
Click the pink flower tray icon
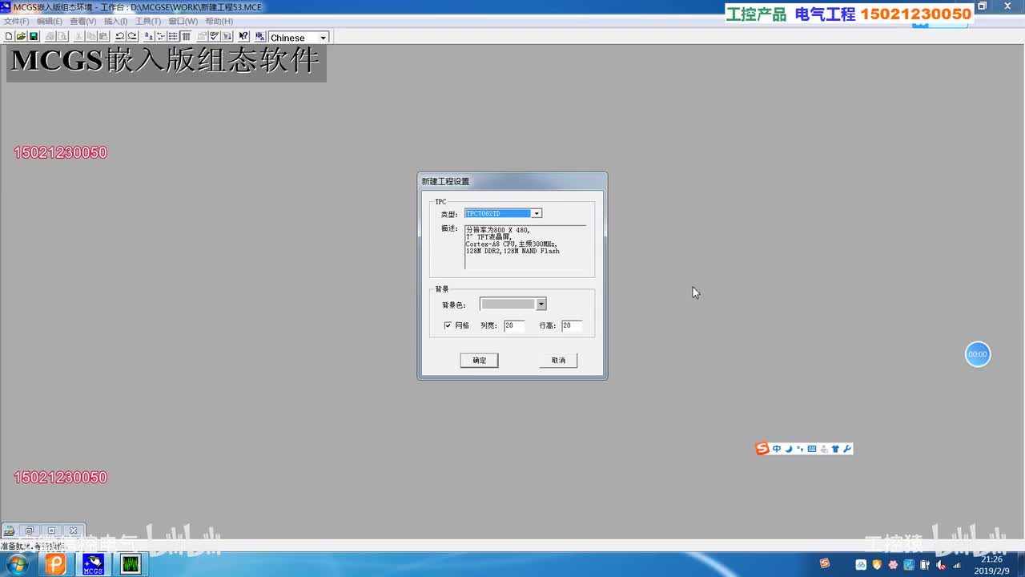click(893, 565)
